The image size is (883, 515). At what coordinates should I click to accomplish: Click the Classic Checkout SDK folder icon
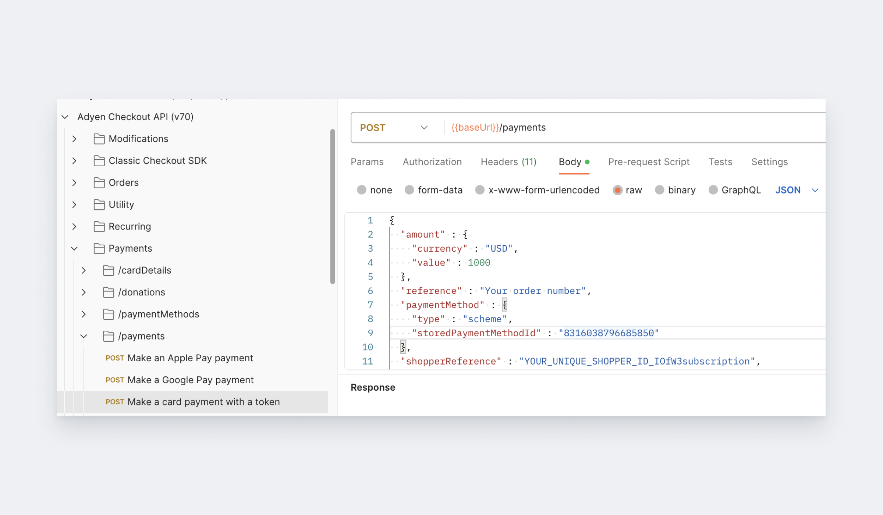click(99, 161)
